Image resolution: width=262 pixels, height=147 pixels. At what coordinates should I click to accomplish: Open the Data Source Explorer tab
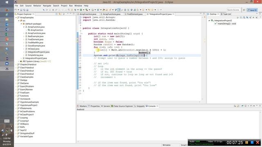point(122,106)
